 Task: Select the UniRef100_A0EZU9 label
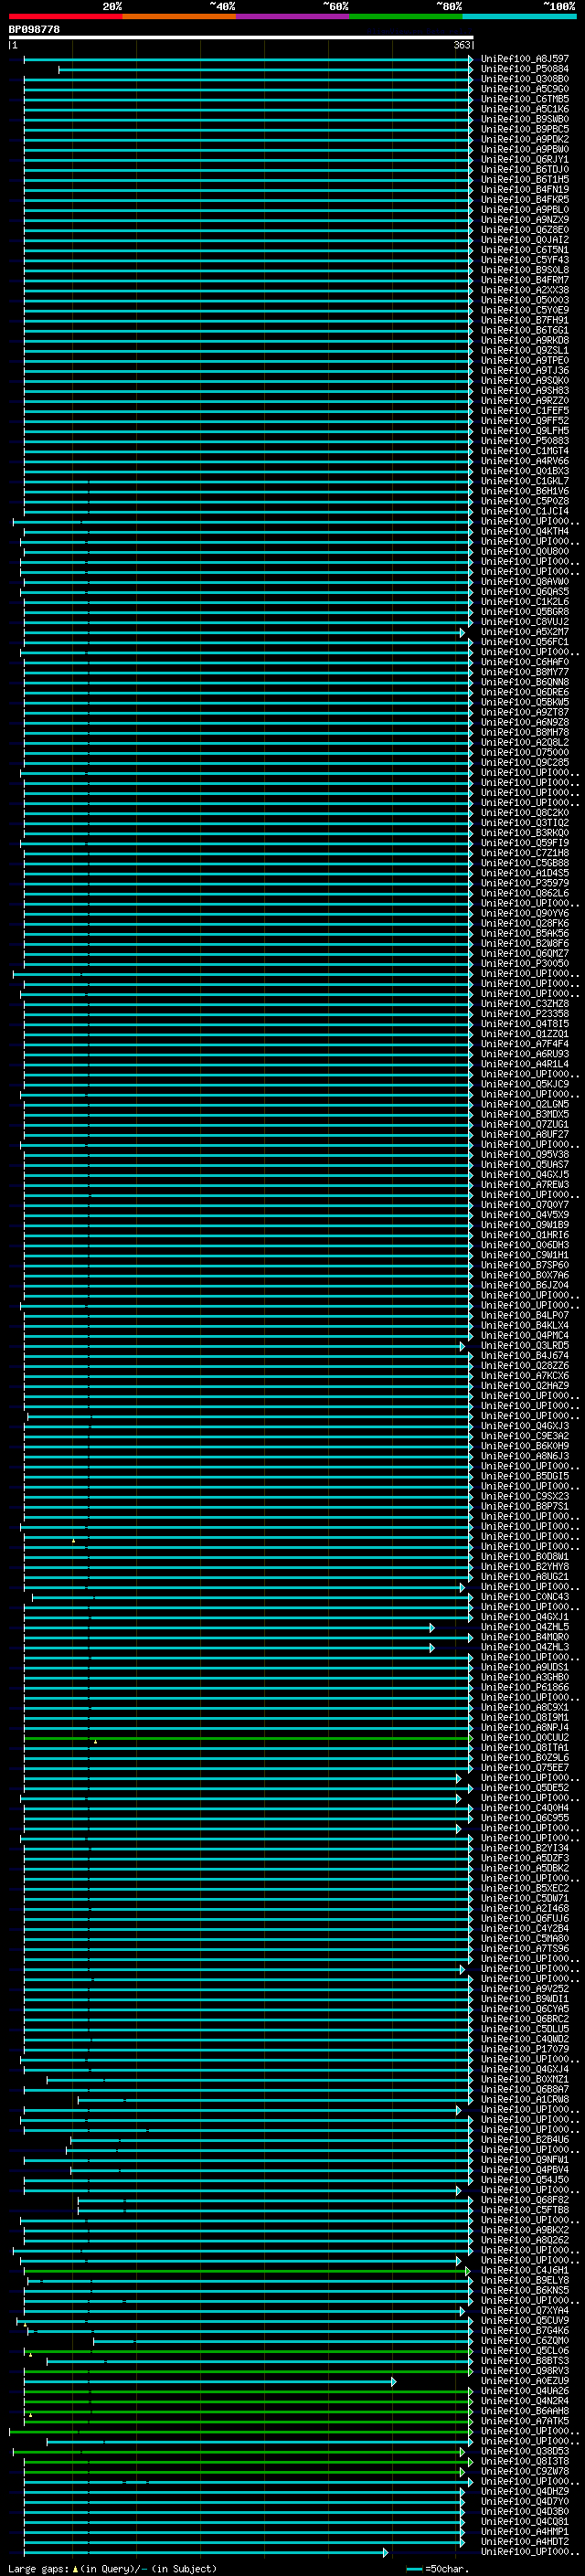(x=525, y=2381)
